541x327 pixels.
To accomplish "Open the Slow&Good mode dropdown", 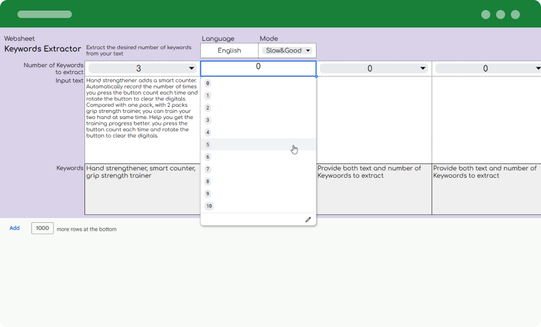I will click(x=287, y=51).
